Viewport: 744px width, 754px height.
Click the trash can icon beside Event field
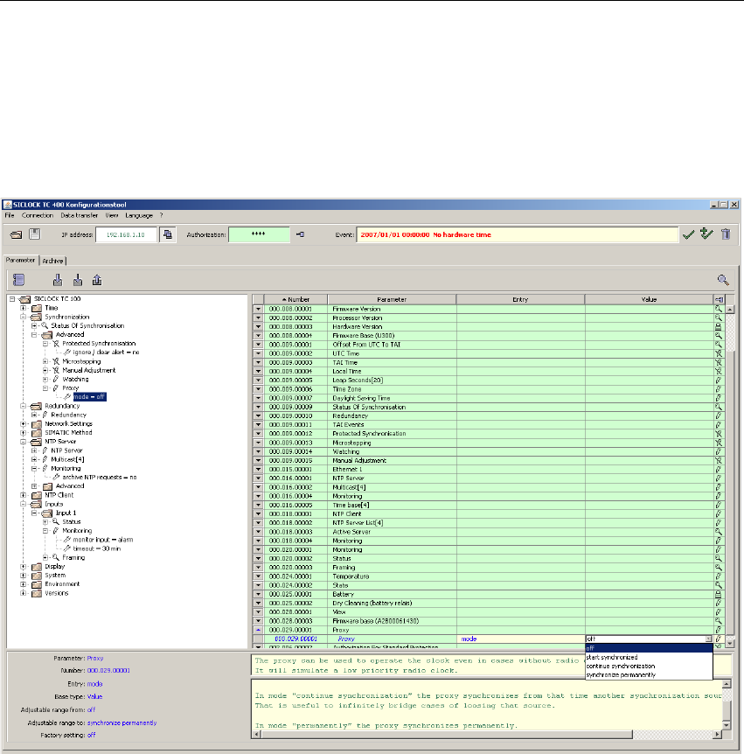pos(726,234)
